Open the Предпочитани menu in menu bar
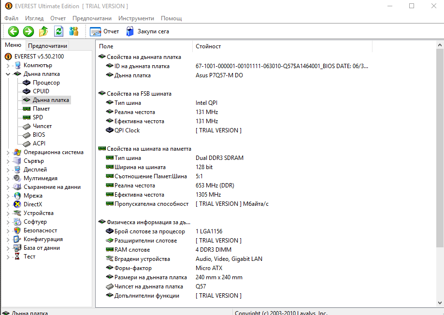Viewport: 444px width, 315px height. [92, 18]
